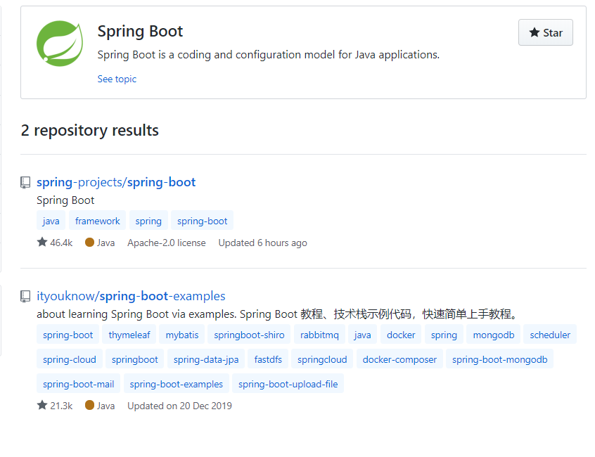Click Java language dot for spring-boot repo

point(89,243)
